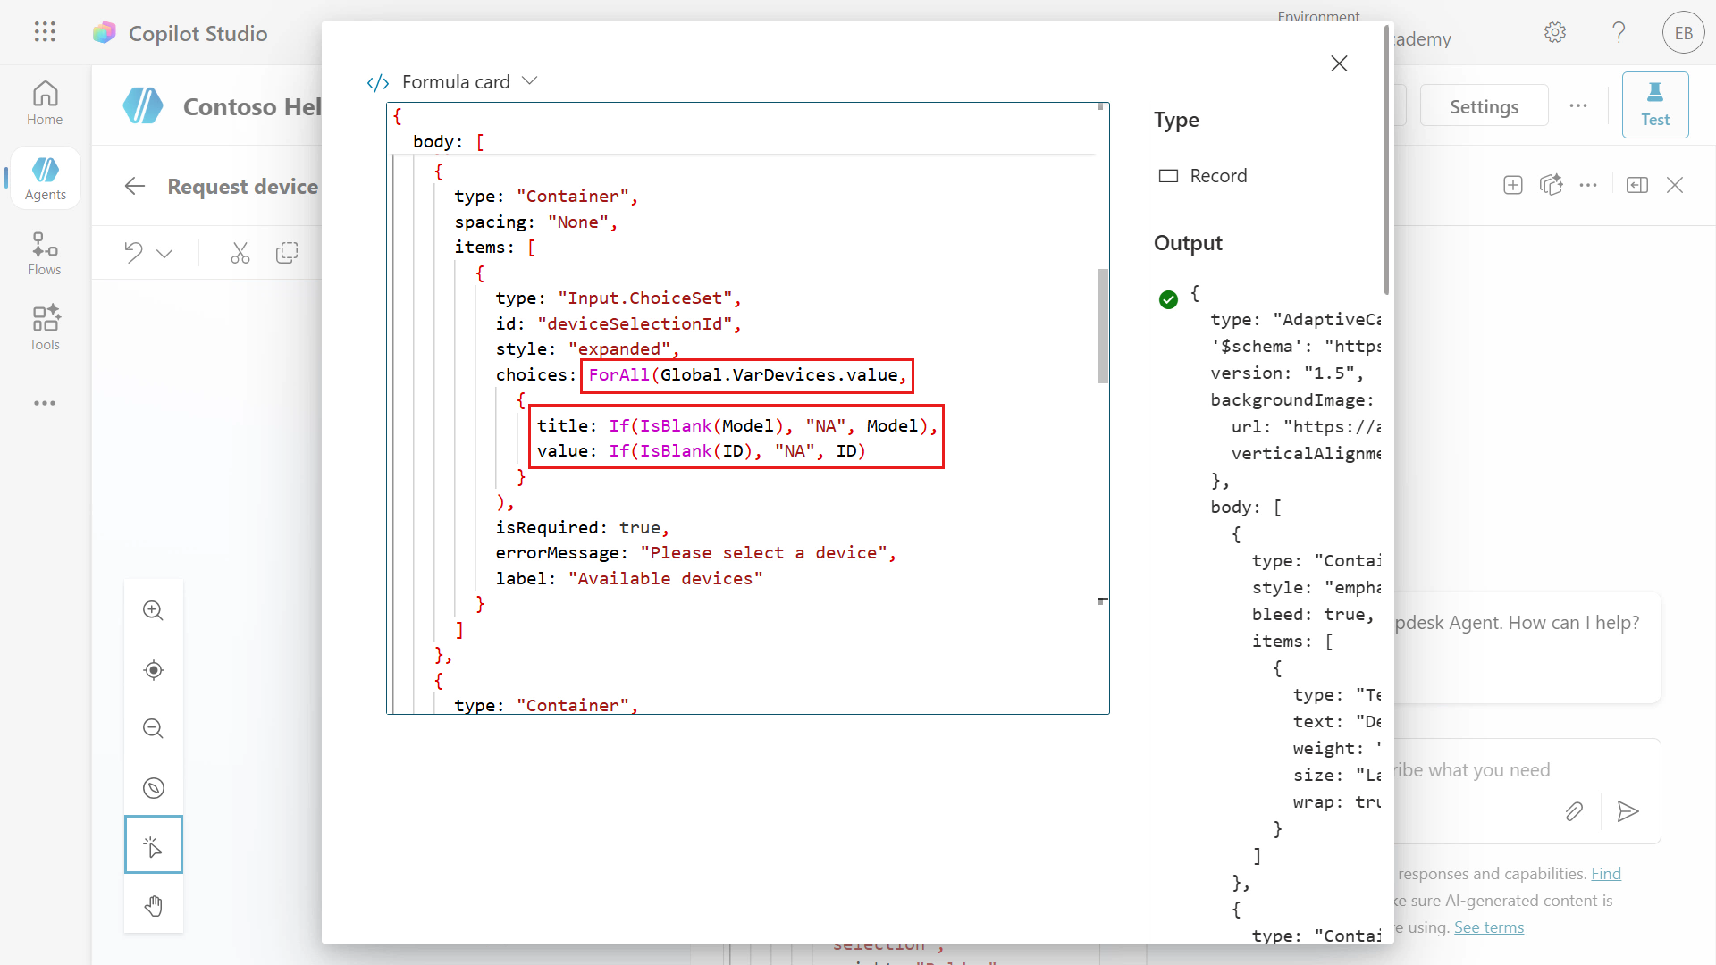1716x965 pixels.
Task: Click the zoom out canvas icon
Action: pyautogui.click(x=154, y=729)
